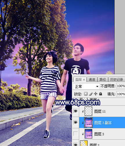The width and height of the screenshot is (125, 146).
Task: Toggle visibility of 图层 2 layer
Action: pos(75,145)
